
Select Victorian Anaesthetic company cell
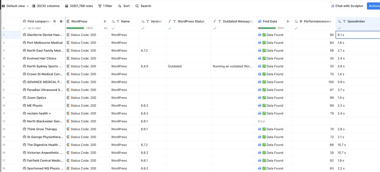[x=43, y=153]
